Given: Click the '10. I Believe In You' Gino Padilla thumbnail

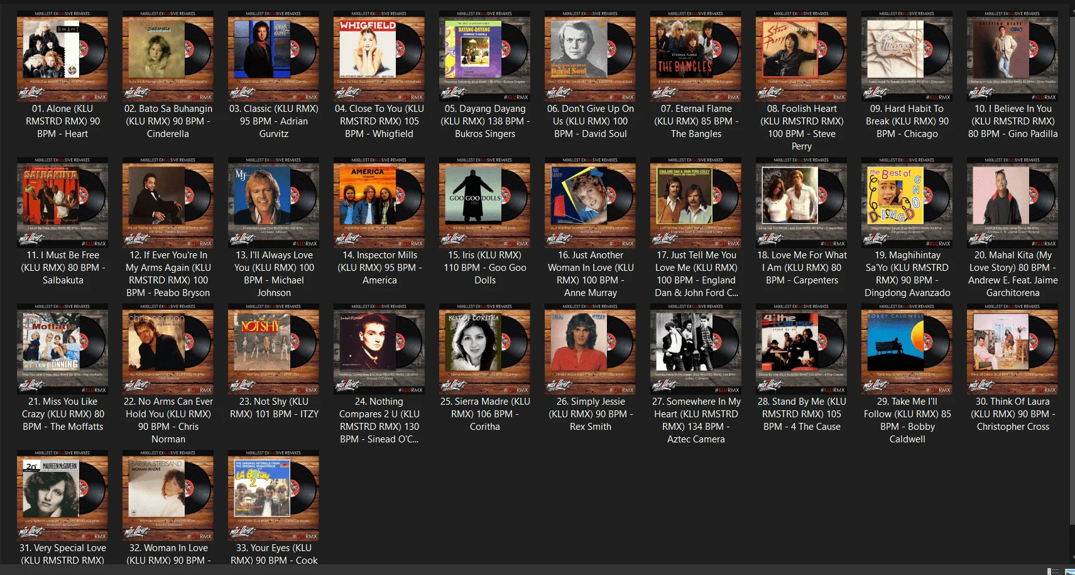Looking at the screenshot, I should tap(1013, 56).
